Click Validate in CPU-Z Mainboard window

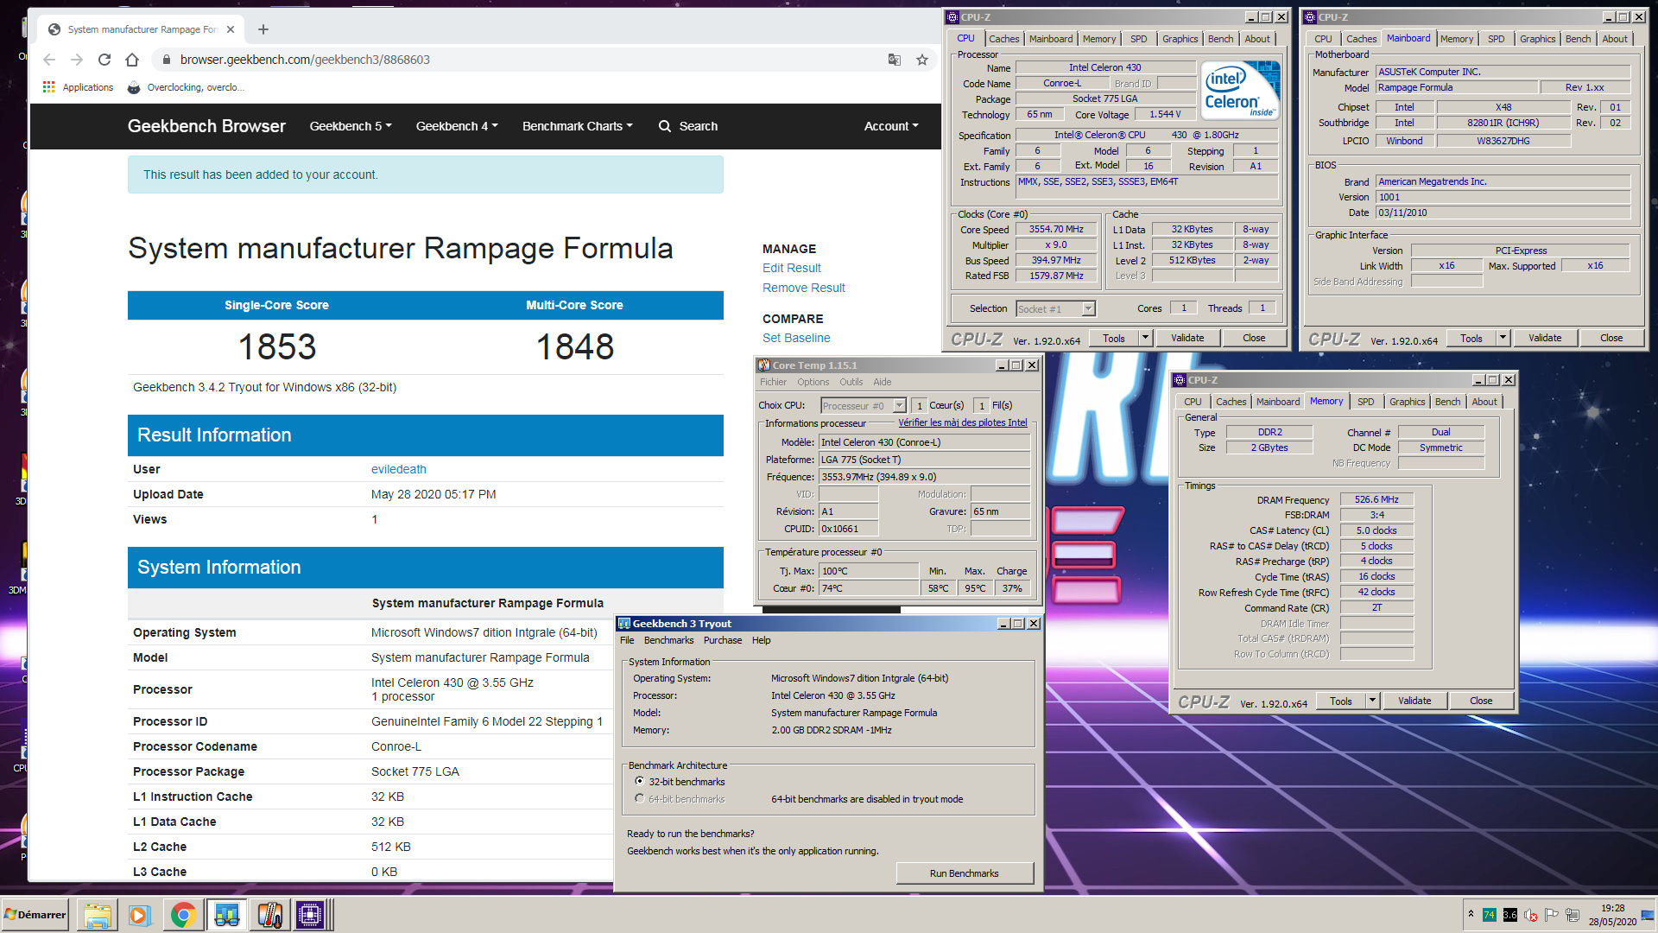[x=1545, y=338]
